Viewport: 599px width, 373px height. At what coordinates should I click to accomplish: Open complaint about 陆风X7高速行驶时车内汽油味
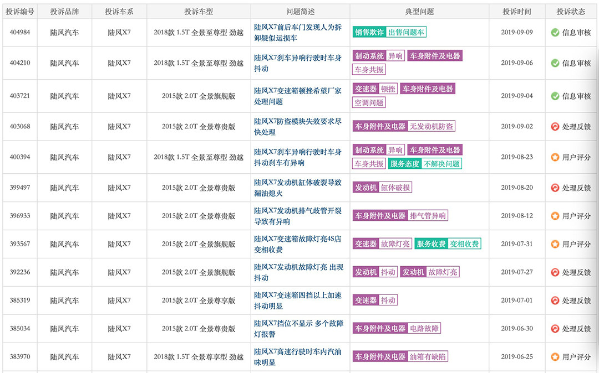pyautogui.click(x=298, y=357)
